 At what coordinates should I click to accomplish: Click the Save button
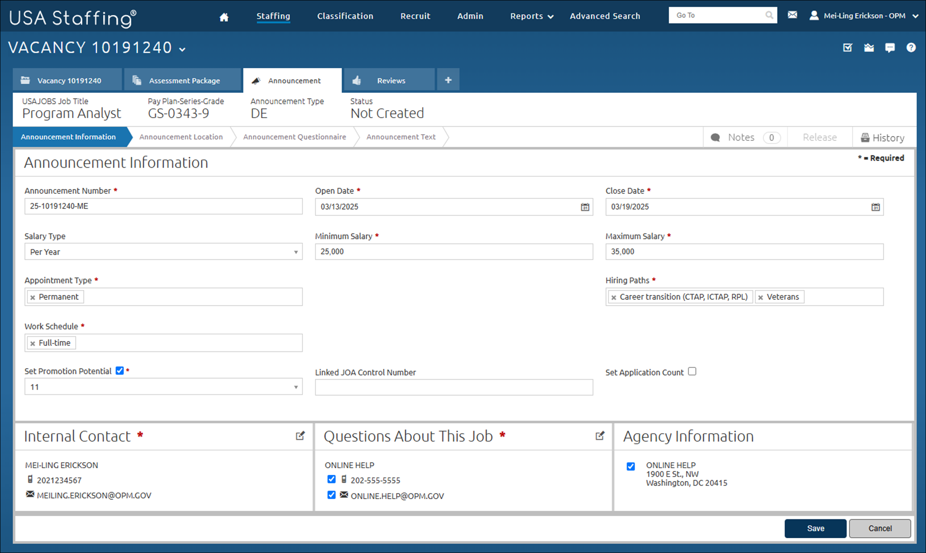point(815,528)
